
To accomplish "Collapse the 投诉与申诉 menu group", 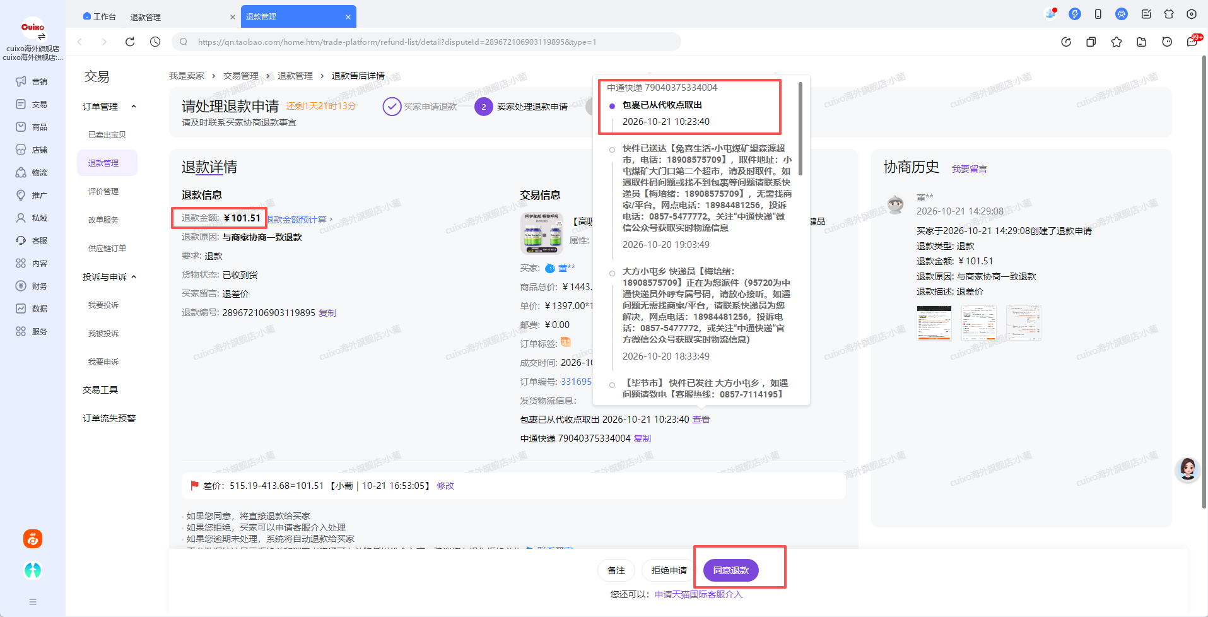I will pos(134,277).
